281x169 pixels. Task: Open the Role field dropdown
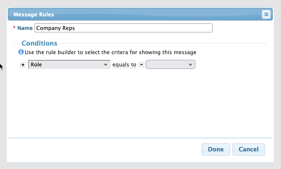point(69,64)
